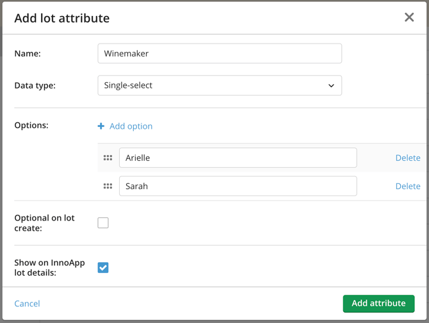Cancel adding the attribute
This screenshot has height=323, width=429.
point(27,304)
